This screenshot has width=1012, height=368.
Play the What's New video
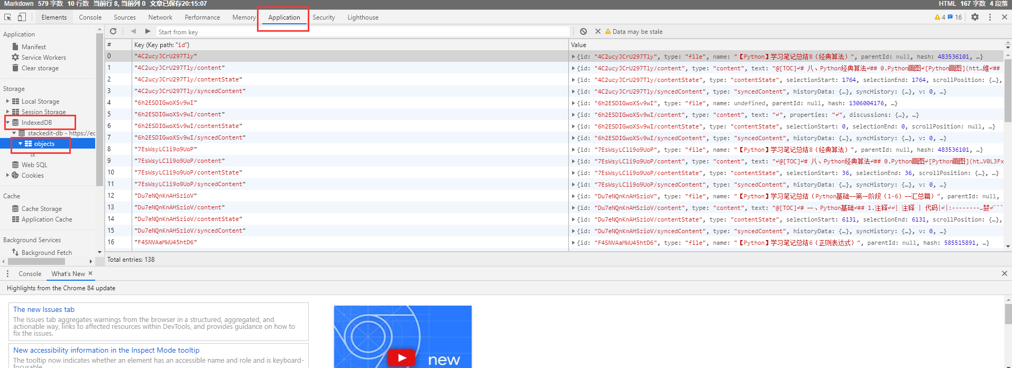pyautogui.click(x=402, y=358)
